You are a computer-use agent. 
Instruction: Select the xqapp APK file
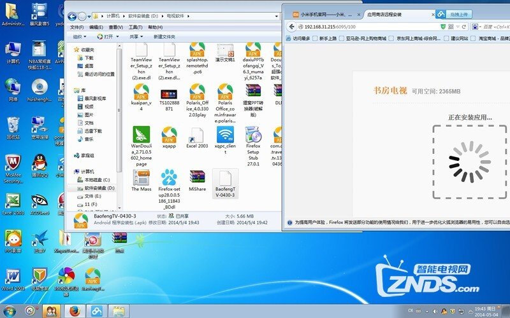click(x=169, y=137)
